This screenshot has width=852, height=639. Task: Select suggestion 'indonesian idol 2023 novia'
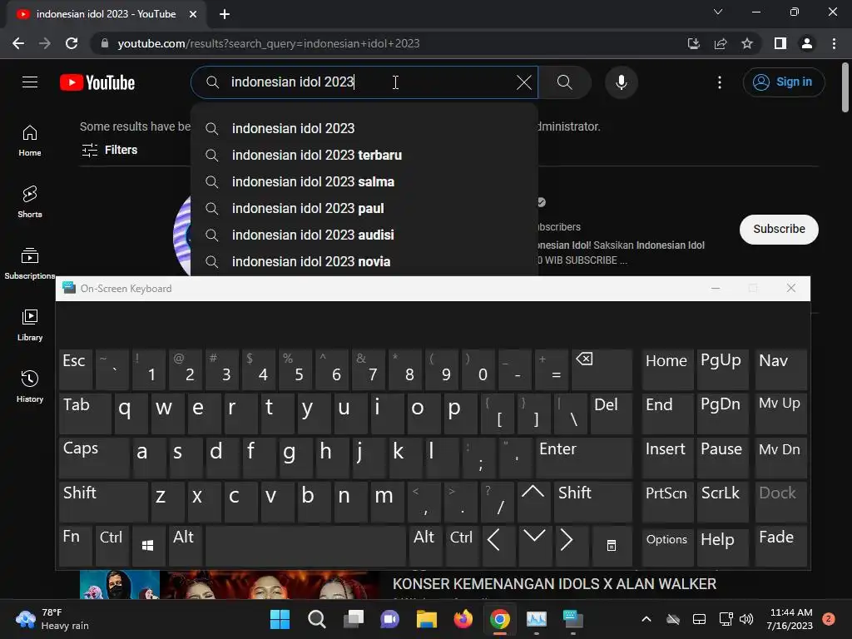click(x=364, y=262)
